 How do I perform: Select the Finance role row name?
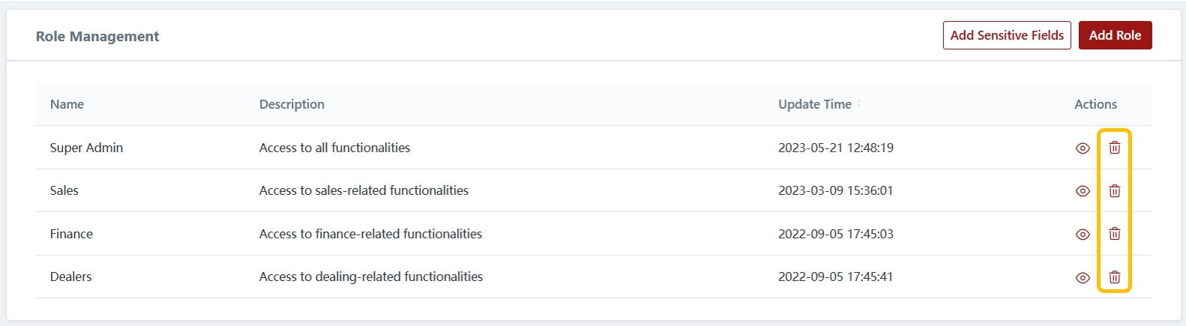click(71, 234)
